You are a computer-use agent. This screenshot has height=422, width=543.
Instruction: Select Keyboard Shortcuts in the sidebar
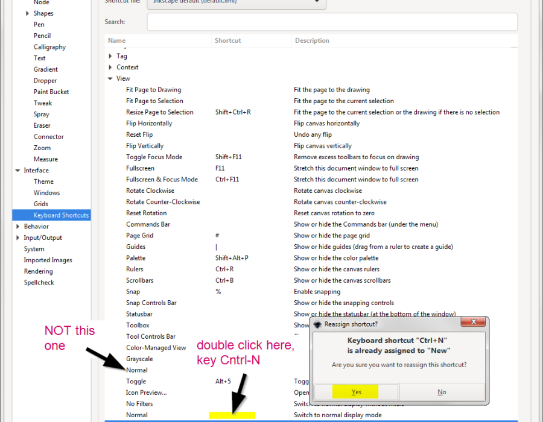[51, 215]
